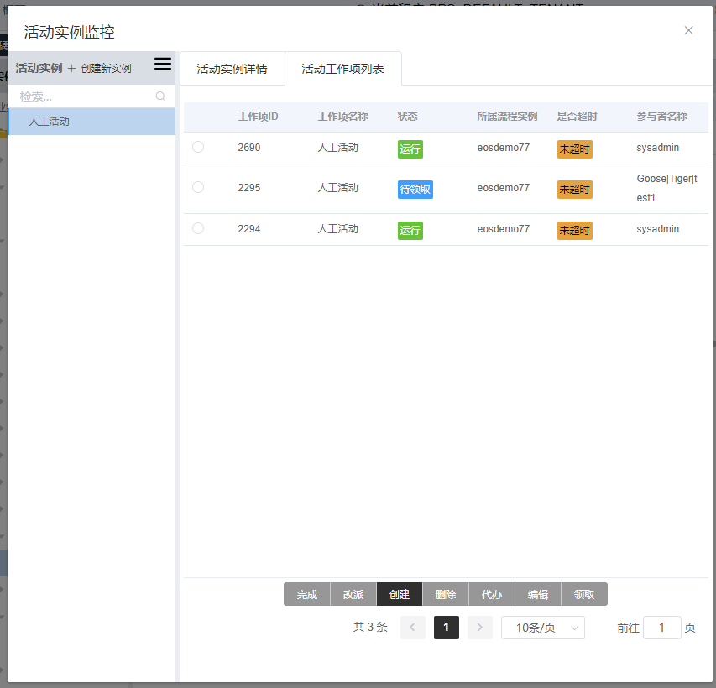Select 人工活动 in the activity list
The width and height of the screenshot is (716, 688).
tap(50, 122)
